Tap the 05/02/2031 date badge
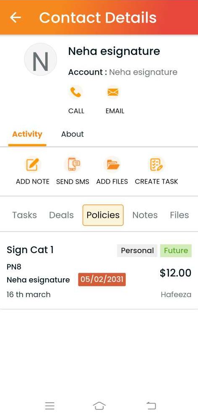The image size is (198, 417). (x=102, y=279)
